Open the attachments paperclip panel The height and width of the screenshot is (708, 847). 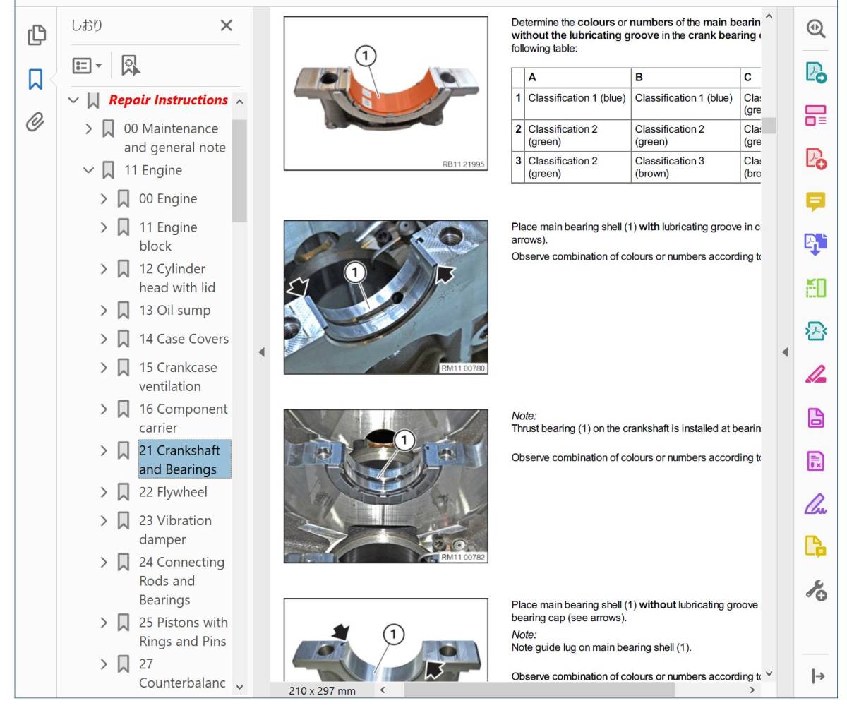tap(35, 122)
